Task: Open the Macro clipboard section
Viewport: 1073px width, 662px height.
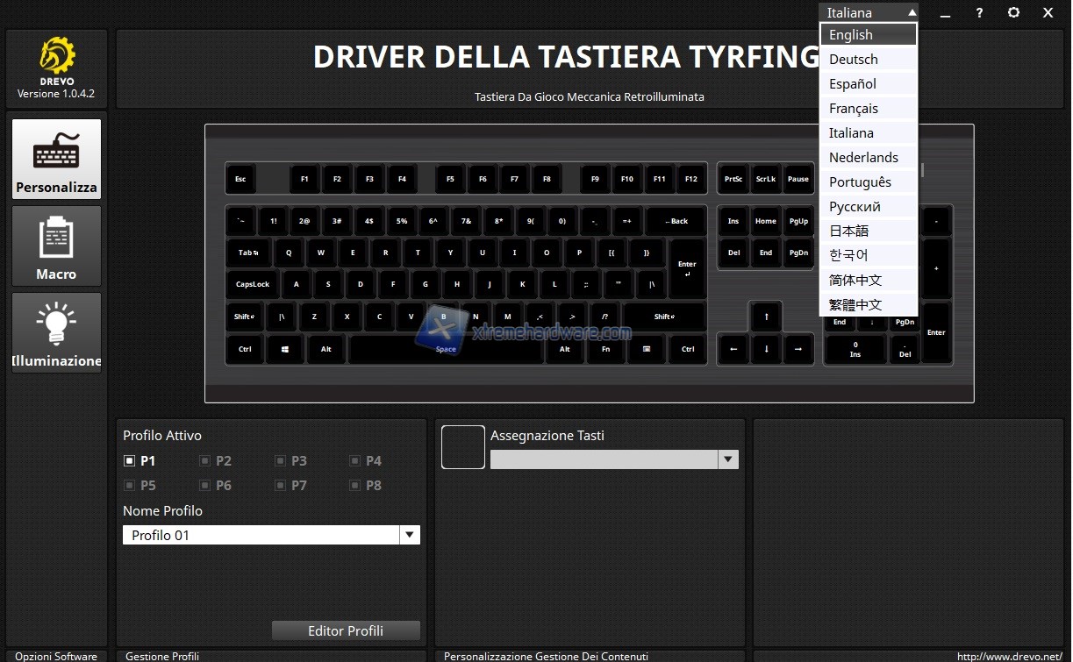Action: coord(56,246)
